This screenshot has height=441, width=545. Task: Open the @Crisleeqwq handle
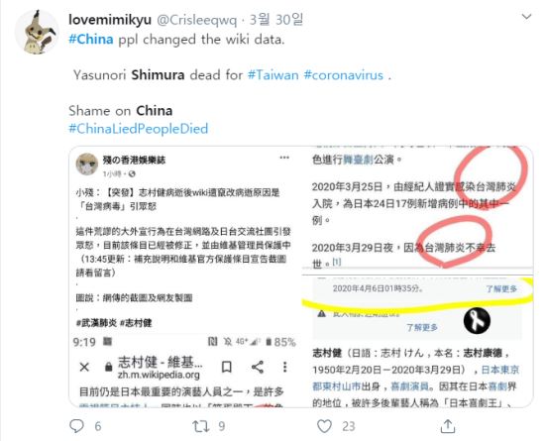point(197,20)
